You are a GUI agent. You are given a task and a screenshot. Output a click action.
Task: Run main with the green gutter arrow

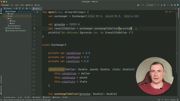(37, 12)
